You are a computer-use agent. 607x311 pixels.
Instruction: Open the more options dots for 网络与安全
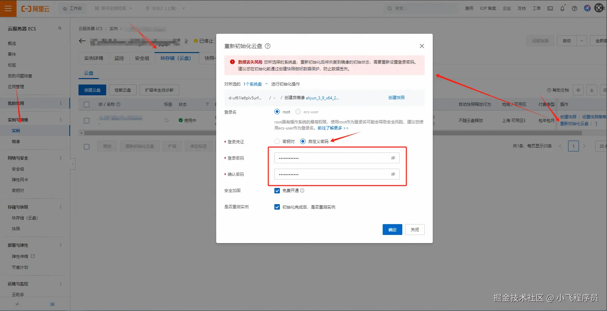point(61,158)
